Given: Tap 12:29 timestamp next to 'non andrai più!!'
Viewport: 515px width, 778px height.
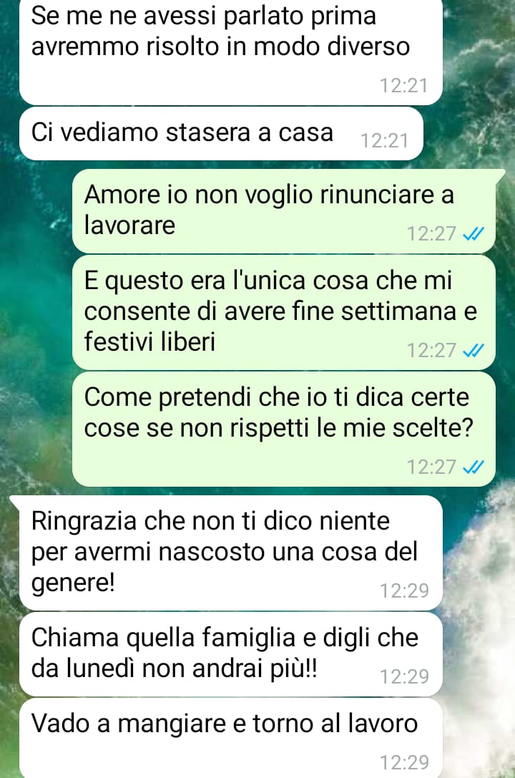Looking at the screenshot, I should pos(404,676).
